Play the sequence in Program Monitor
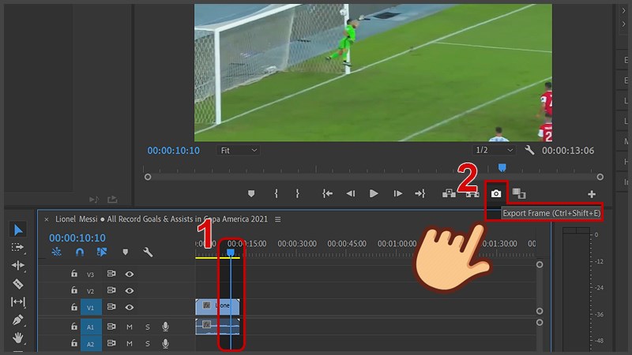 click(374, 194)
